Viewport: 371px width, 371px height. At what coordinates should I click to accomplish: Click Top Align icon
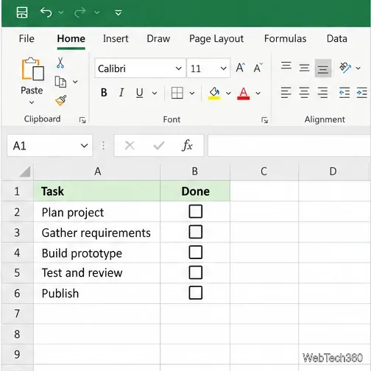tap(286, 66)
